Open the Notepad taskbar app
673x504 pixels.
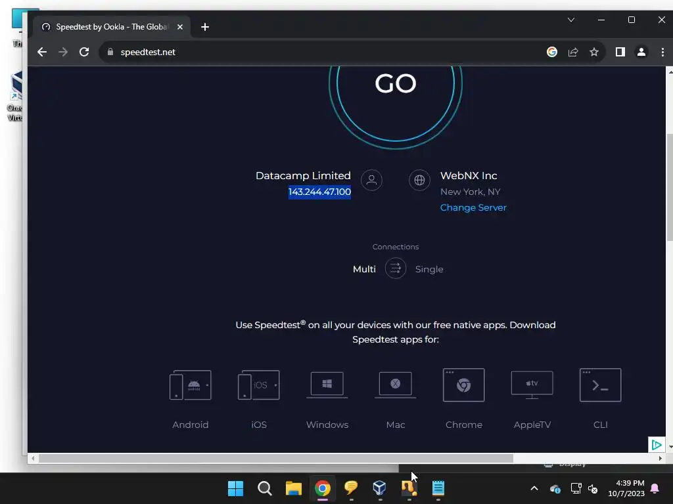point(438,488)
